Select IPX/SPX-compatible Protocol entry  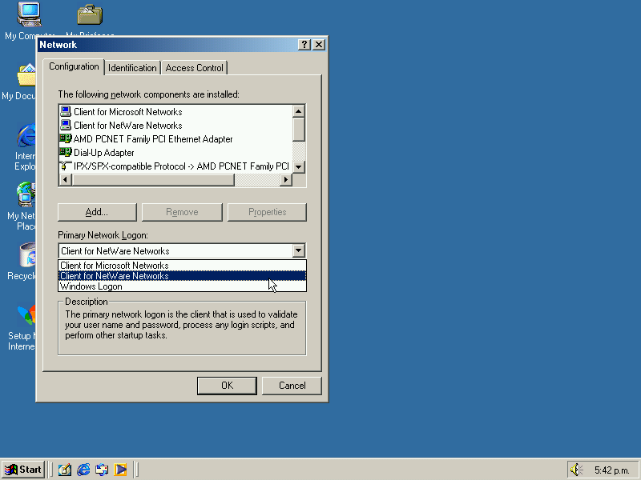click(181, 166)
